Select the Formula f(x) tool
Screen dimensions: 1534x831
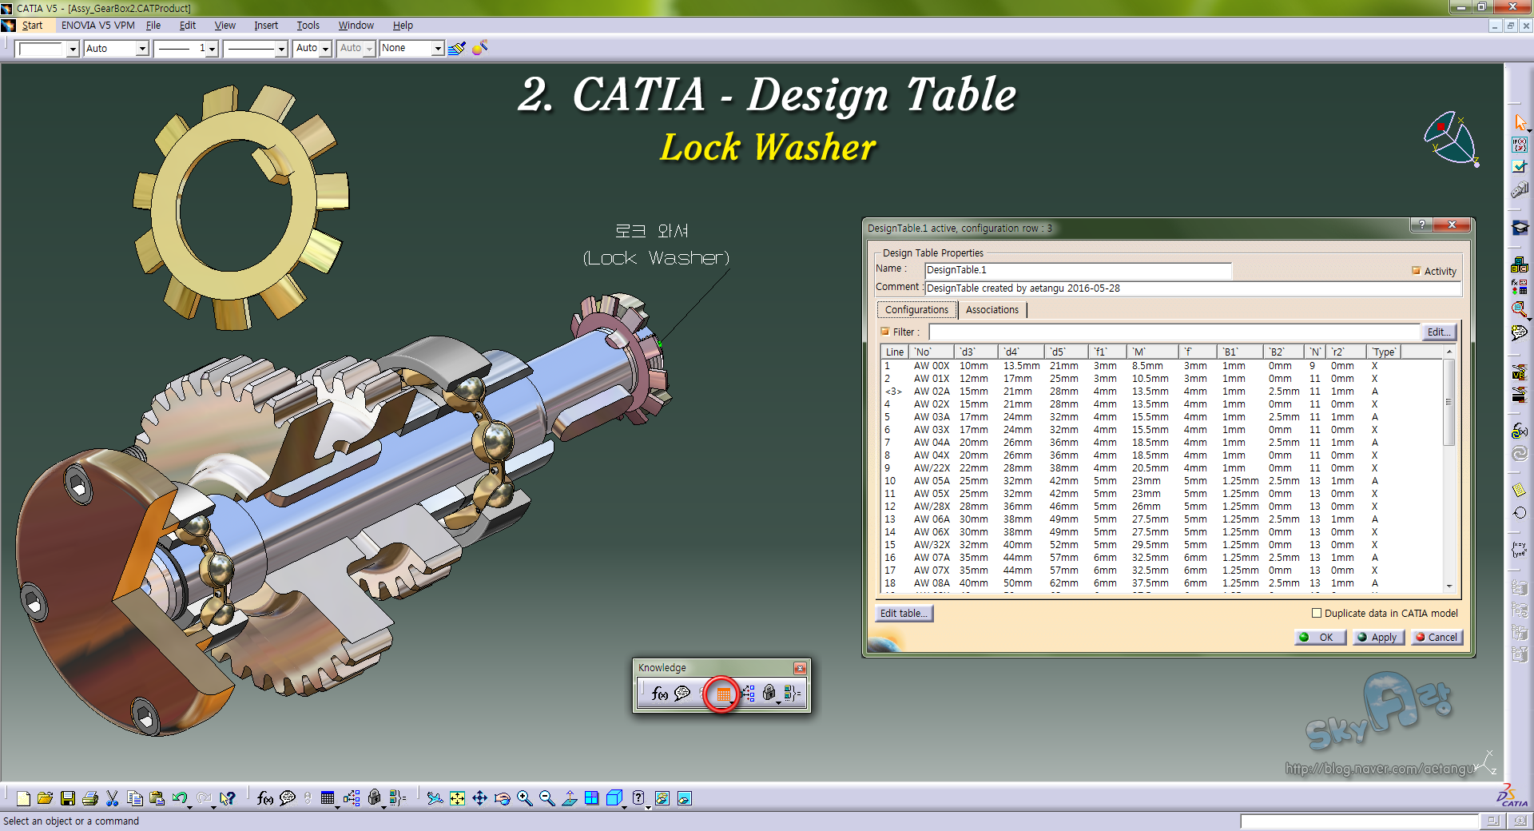[x=660, y=694]
